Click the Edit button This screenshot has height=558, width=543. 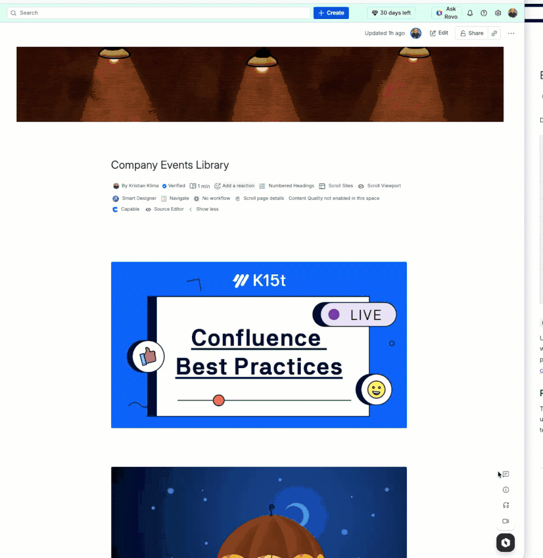click(439, 33)
